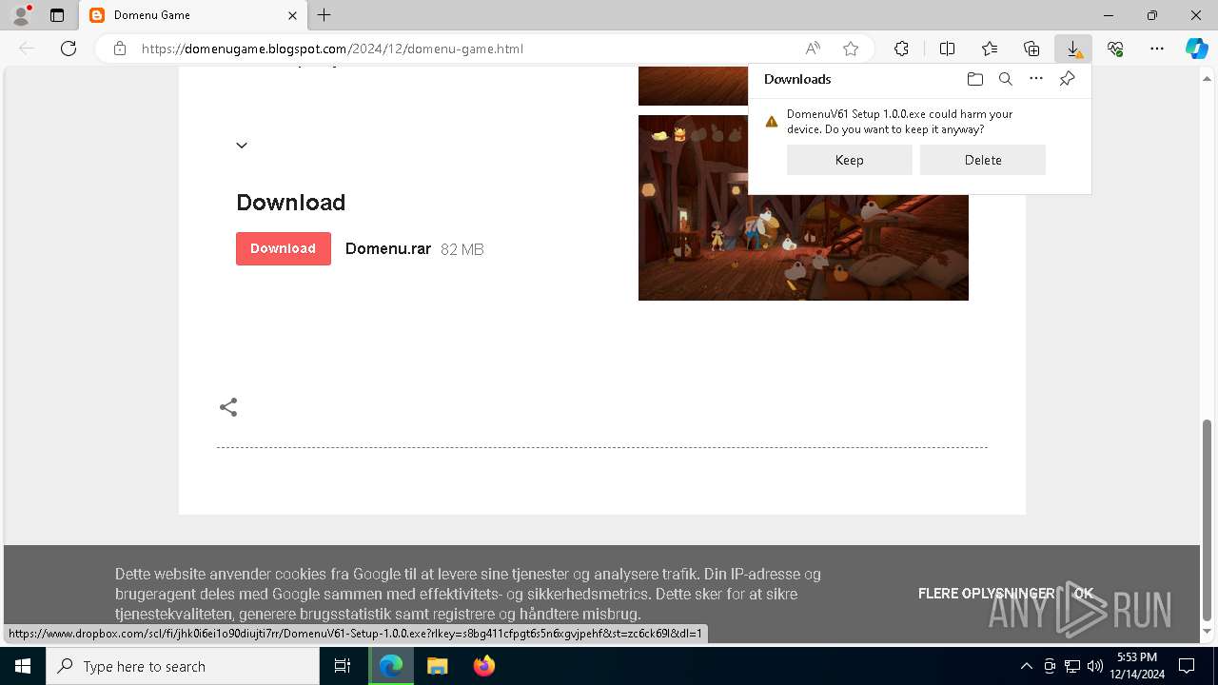Open Edge Settings and more menu
This screenshot has height=685, width=1218.
(1157, 49)
